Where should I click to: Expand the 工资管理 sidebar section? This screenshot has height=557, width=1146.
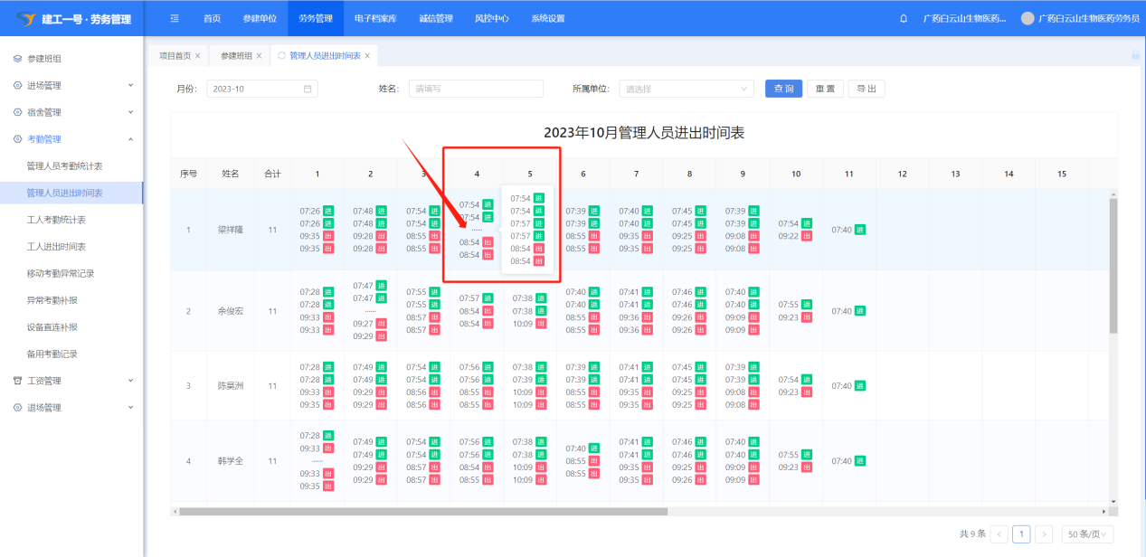point(71,381)
